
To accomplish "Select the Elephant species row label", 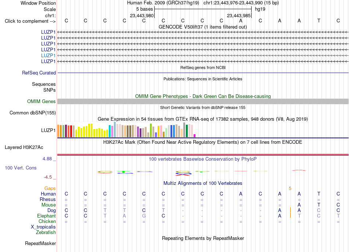I will (x=46, y=216).
